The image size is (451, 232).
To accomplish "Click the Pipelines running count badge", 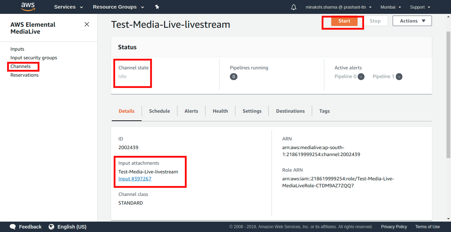I will (234, 77).
